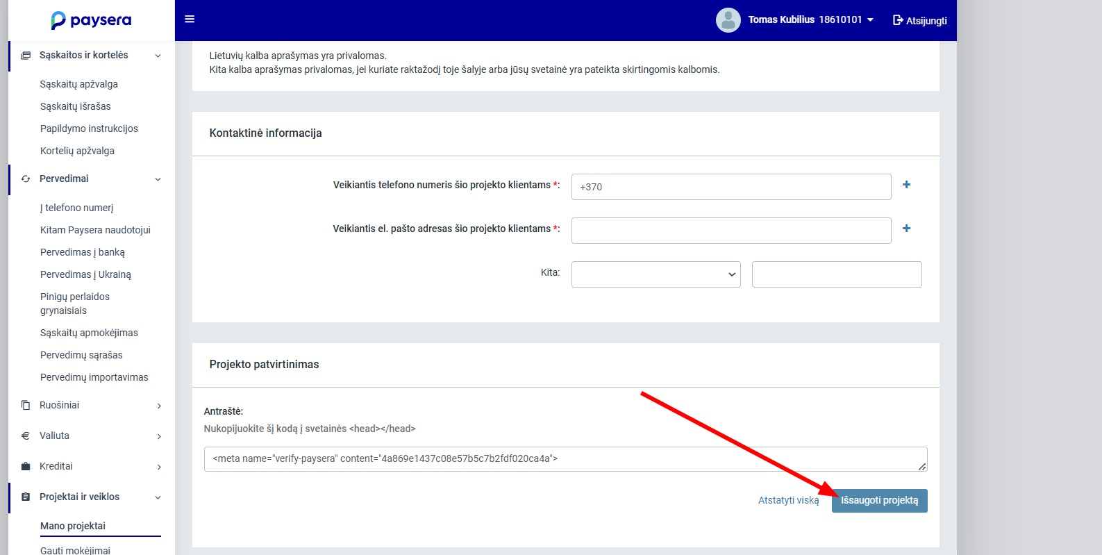Image resolution: width=1102 pixels, height=555 pixels.
Task: Click the textarea resize handle of the meta code
Action: (922, 467)
